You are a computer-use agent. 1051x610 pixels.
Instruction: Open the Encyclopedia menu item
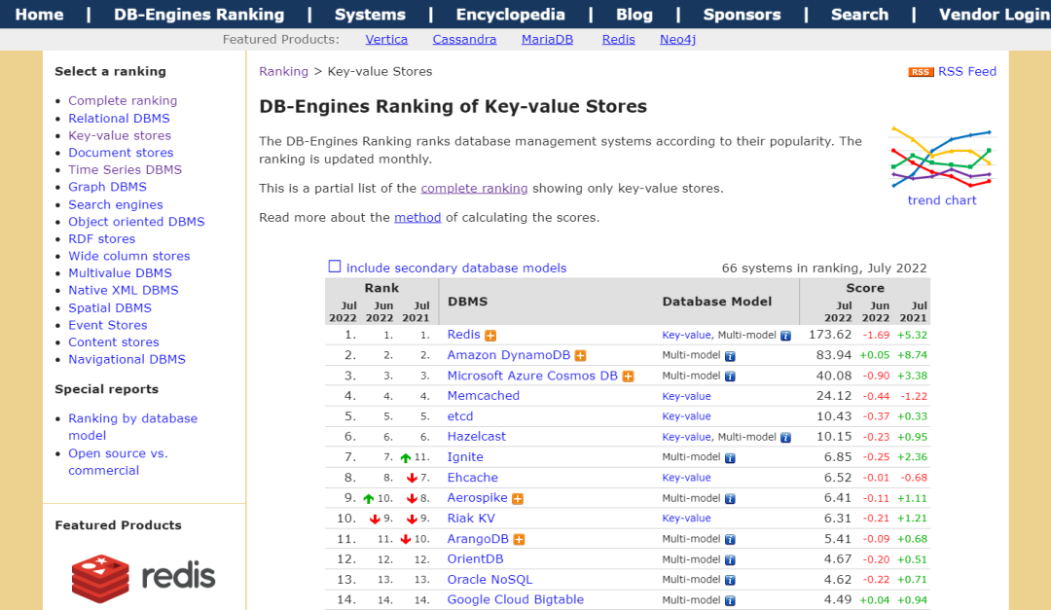(x=511, y=14)
